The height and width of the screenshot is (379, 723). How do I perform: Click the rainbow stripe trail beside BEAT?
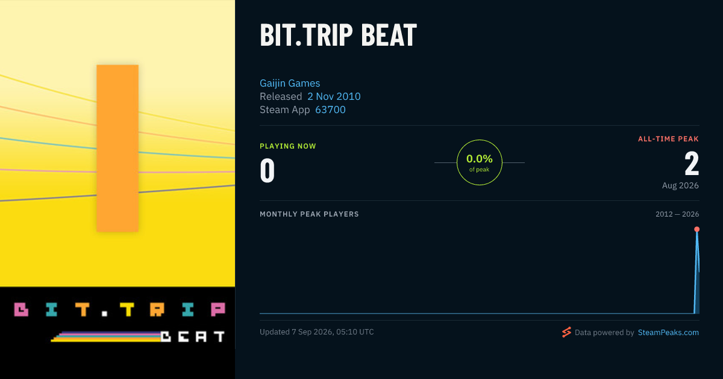[106, 337]
